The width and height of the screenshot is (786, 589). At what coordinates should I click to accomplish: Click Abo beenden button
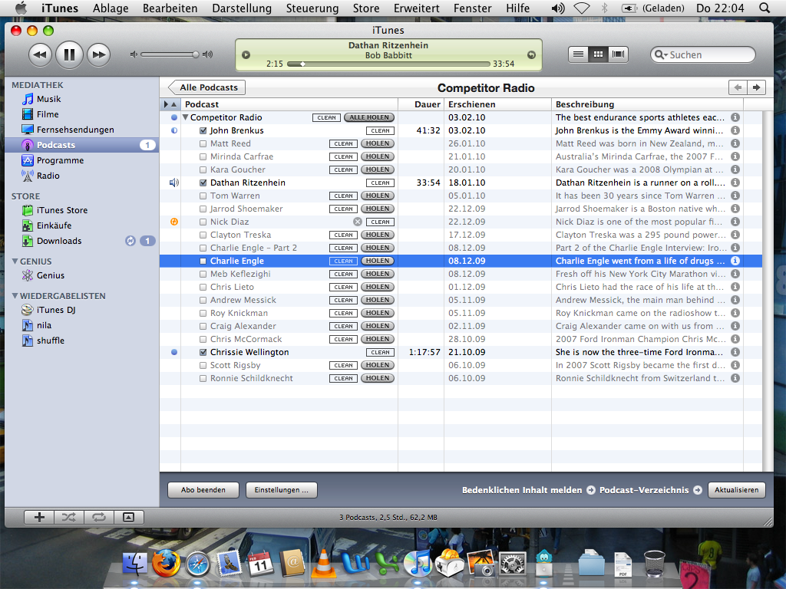203,490
